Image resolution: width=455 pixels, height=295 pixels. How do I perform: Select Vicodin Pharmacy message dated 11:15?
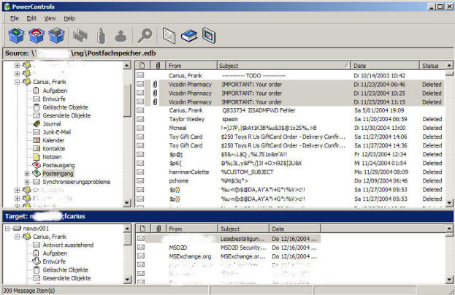coord(290,102)
